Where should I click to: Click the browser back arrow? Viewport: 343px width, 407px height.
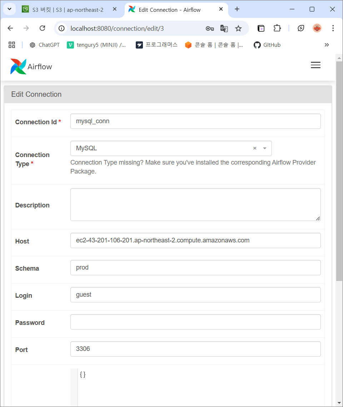click(10, 28)
